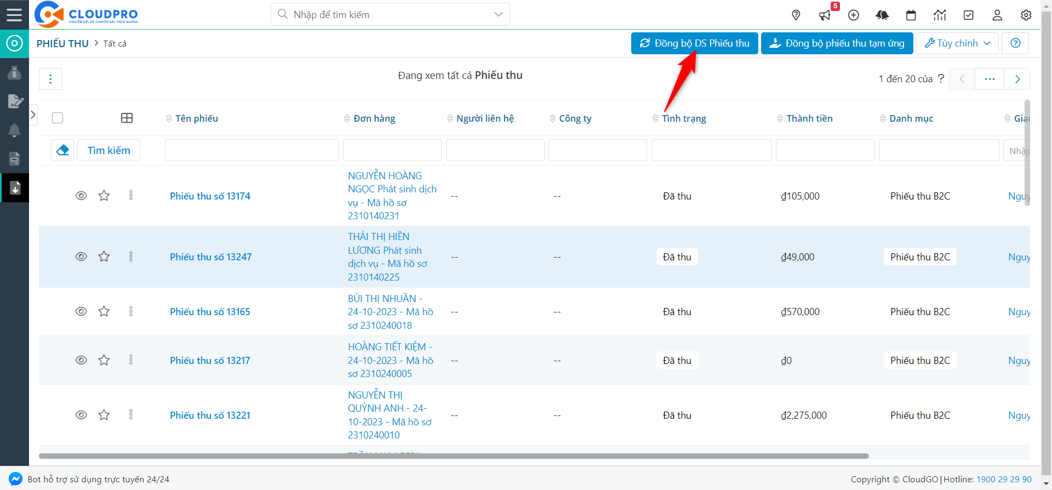Open the Tùy chỉnh dropdown

(957, 43)
